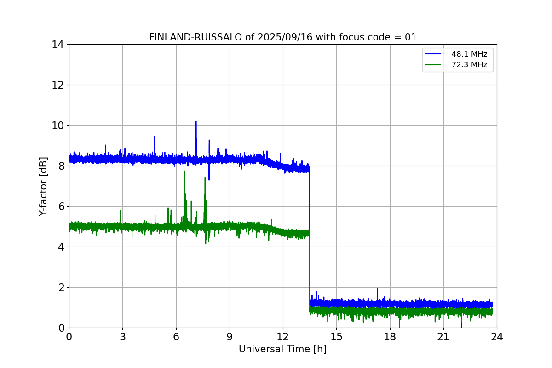Click y-axis tick label 10
Image resolution: width=552 pixels, height=368 pixels.
[58, 126]
